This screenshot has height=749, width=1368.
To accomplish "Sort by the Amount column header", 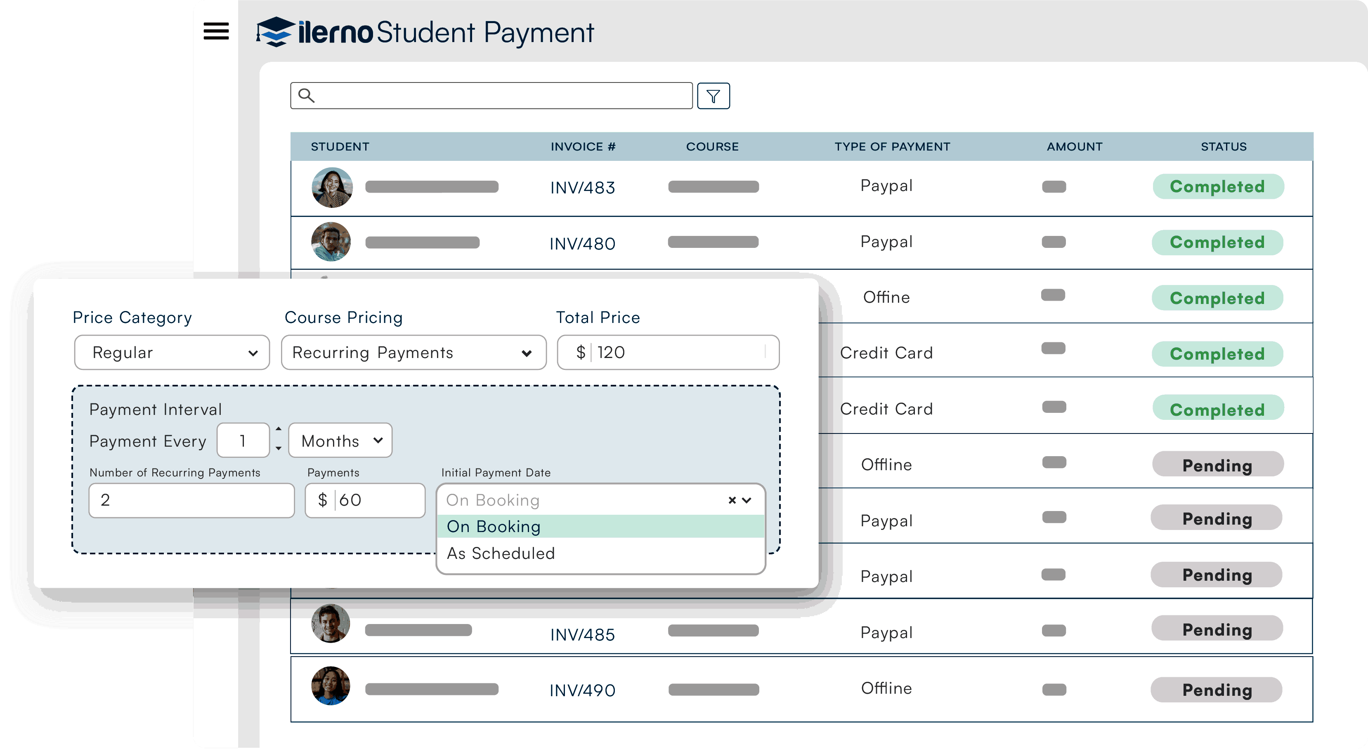I will coord(1074,146).
